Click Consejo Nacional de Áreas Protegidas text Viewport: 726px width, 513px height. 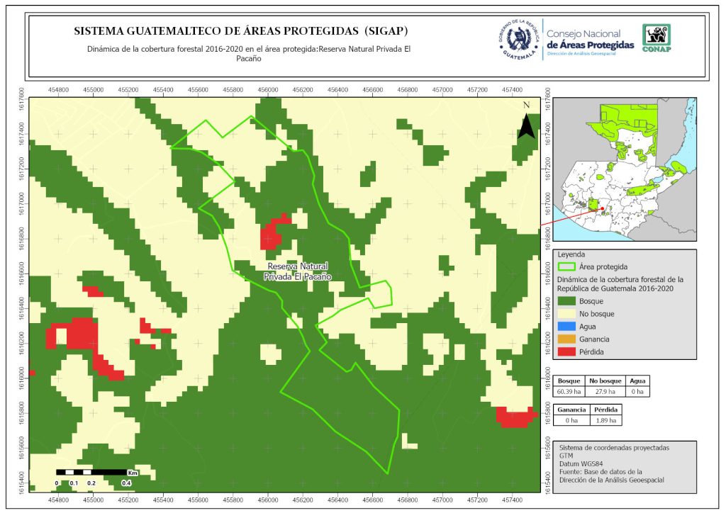pyautogui.click(x=590, y=40)
